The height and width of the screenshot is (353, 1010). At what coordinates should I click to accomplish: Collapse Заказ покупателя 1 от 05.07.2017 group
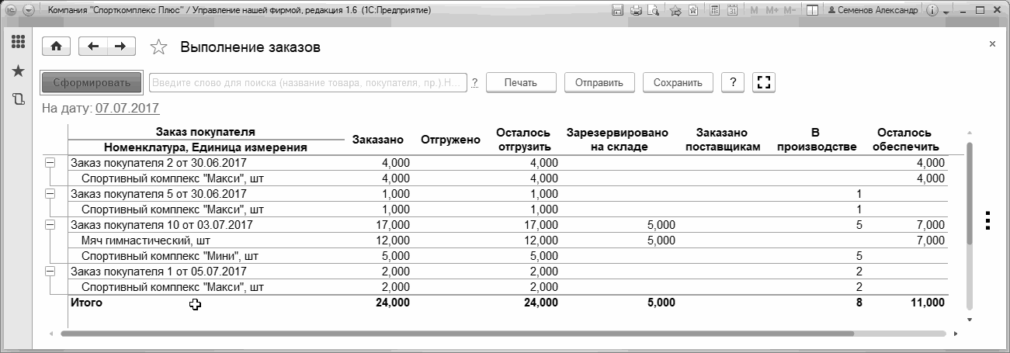[x=50, y=272]
